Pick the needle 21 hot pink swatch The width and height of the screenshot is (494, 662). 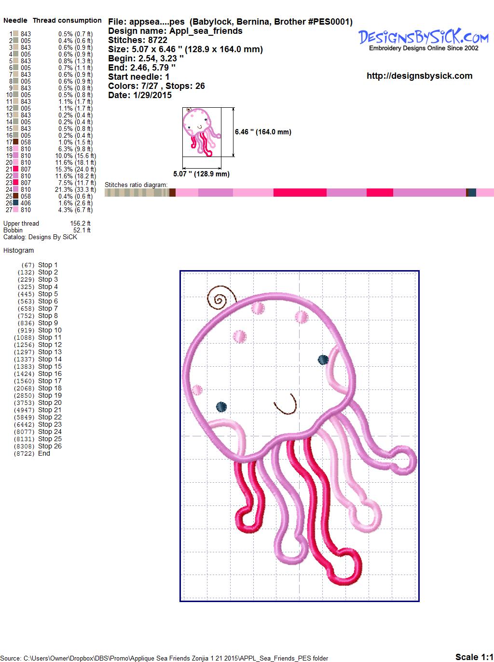[x=16, y=169]
